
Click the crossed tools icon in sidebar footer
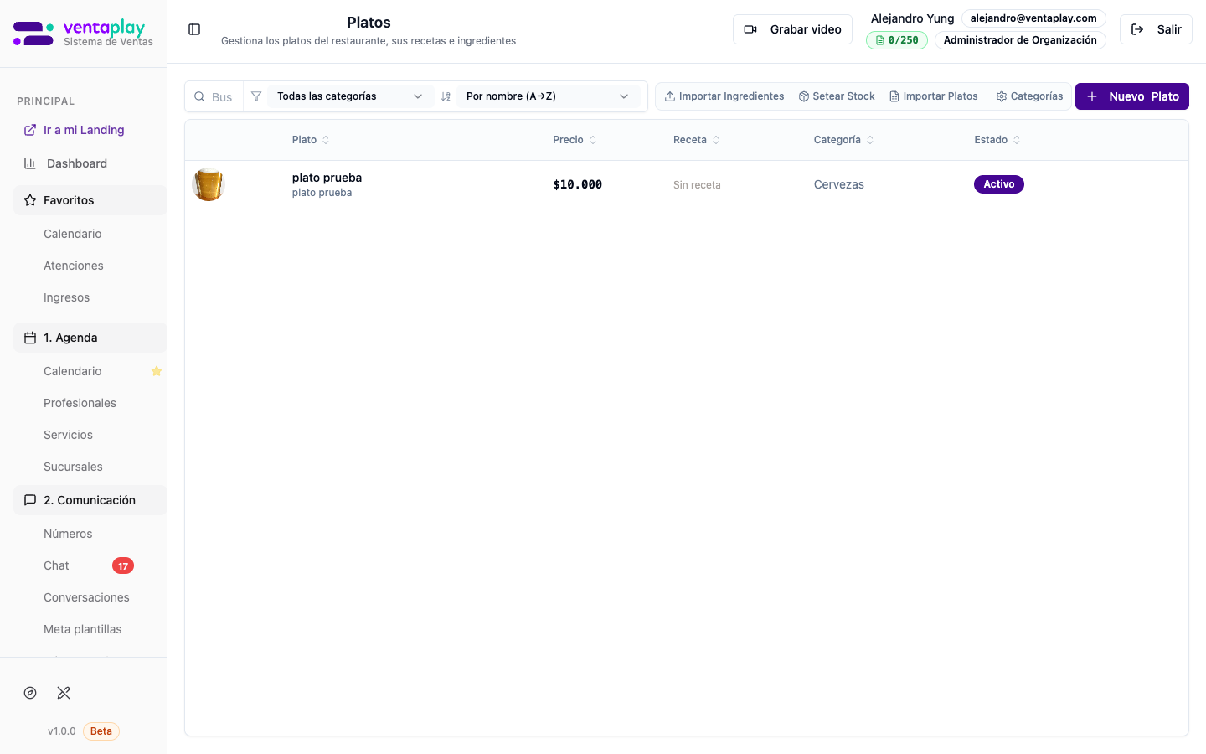(64, 693)
